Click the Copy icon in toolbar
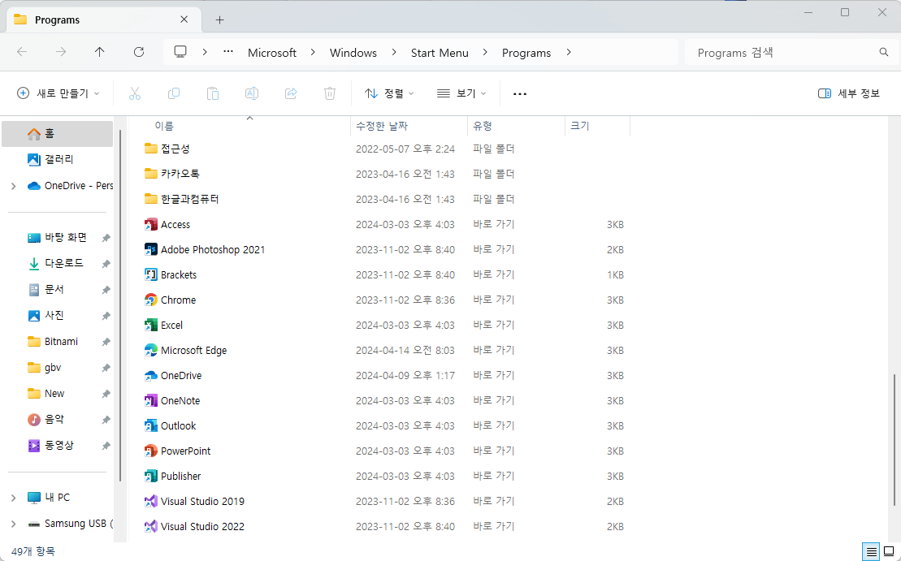The width and height of the screenshot is (901, 561). pos(174,93)
